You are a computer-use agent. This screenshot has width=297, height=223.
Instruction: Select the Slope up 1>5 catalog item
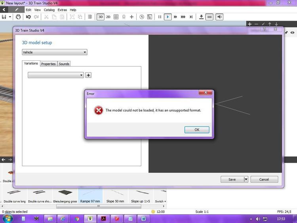click(140, 196)
